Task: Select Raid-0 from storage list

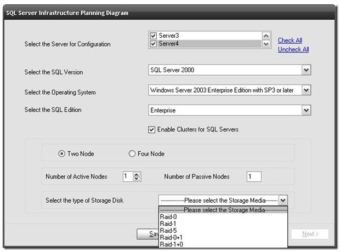Action: click(223, 217)
